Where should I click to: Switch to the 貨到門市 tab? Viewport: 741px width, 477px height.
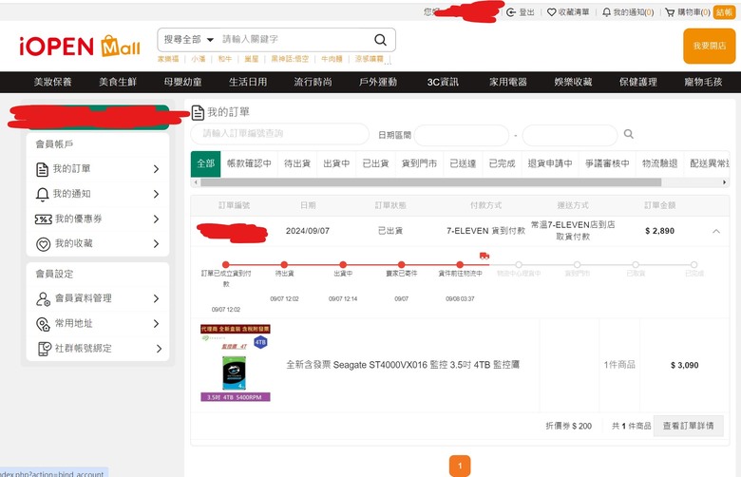click(x=419, y=163)
